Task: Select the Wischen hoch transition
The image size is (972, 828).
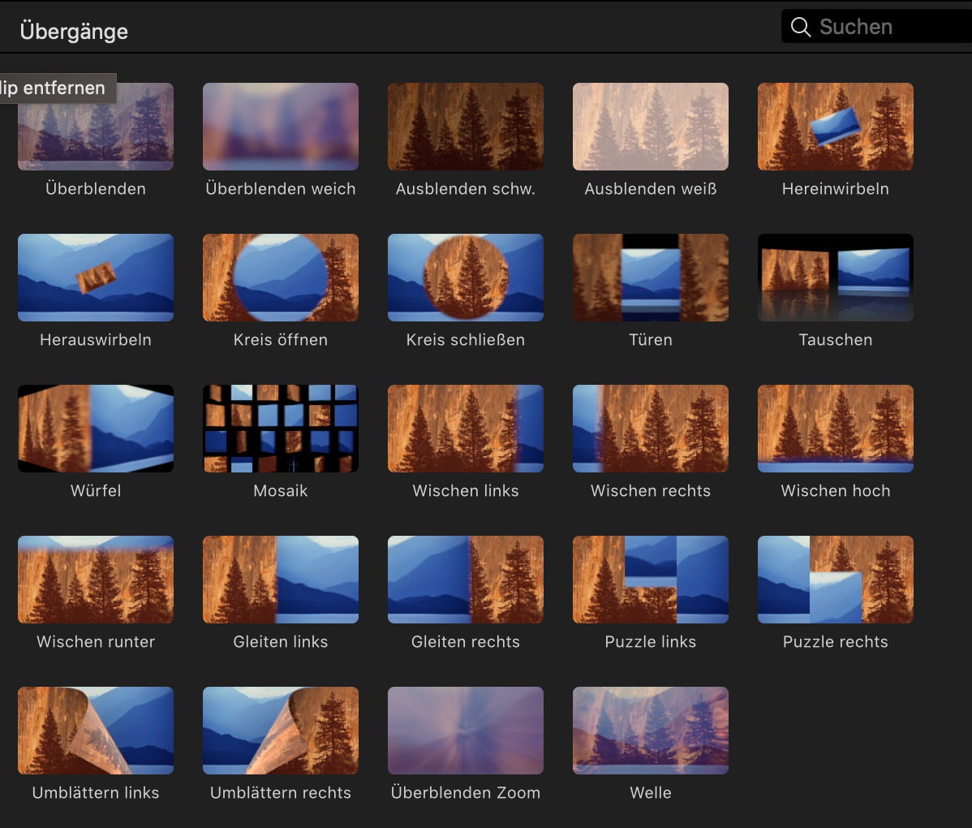Action: click(836, 429)
